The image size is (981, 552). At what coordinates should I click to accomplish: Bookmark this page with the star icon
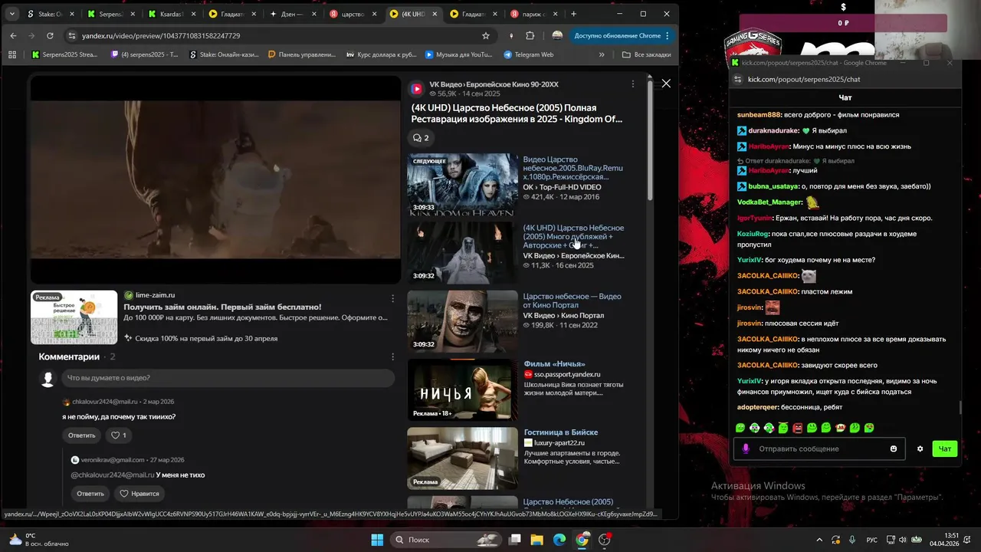[485, 35]
